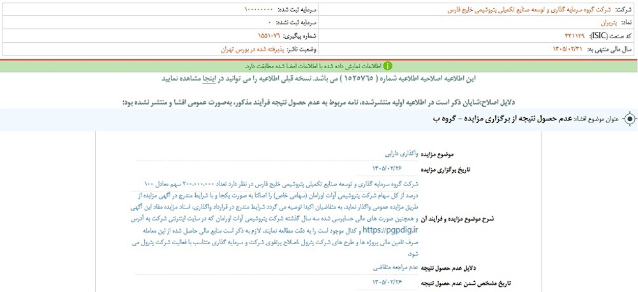Select registered capital value ۱۰۰۰۰۰۰۰
The height and width of the screenshot is (292, 638).
(x=259, y=10)
